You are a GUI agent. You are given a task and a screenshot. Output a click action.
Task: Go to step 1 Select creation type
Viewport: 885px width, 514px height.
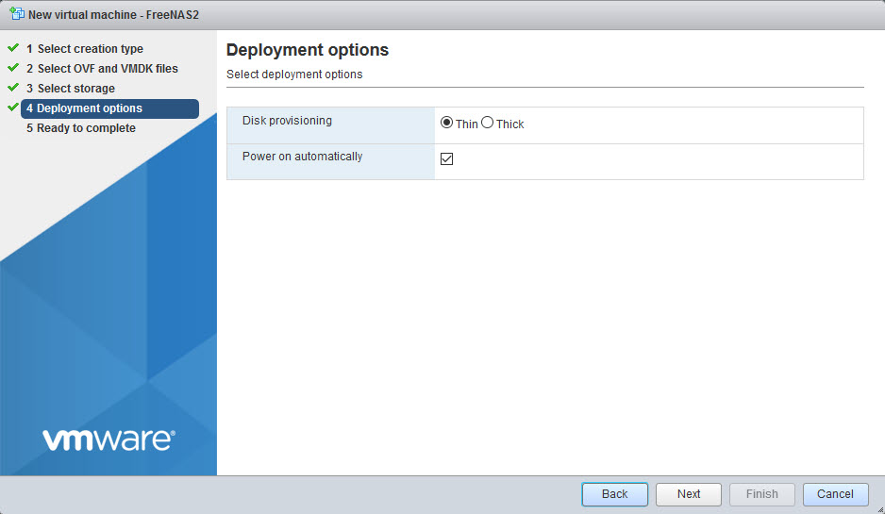click(x=85, y=49)
